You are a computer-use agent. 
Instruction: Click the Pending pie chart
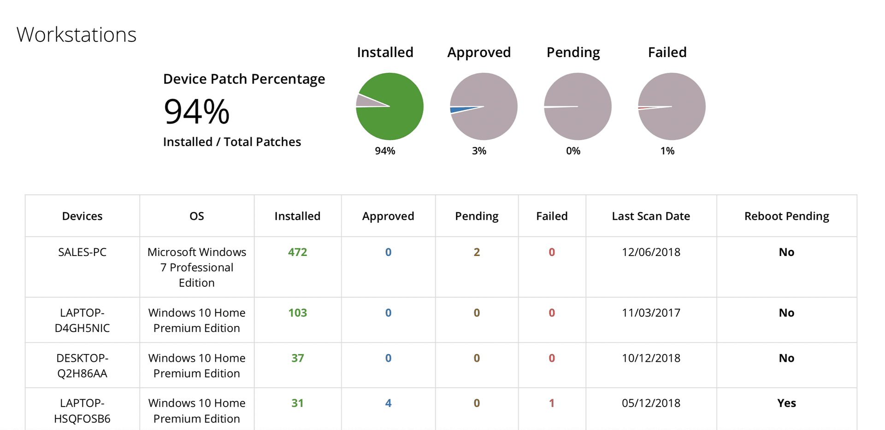tap(578, 106)
